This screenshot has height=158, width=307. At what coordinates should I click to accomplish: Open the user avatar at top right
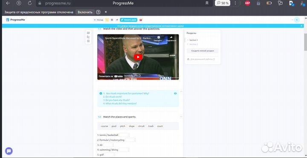[x=297, y=20]
